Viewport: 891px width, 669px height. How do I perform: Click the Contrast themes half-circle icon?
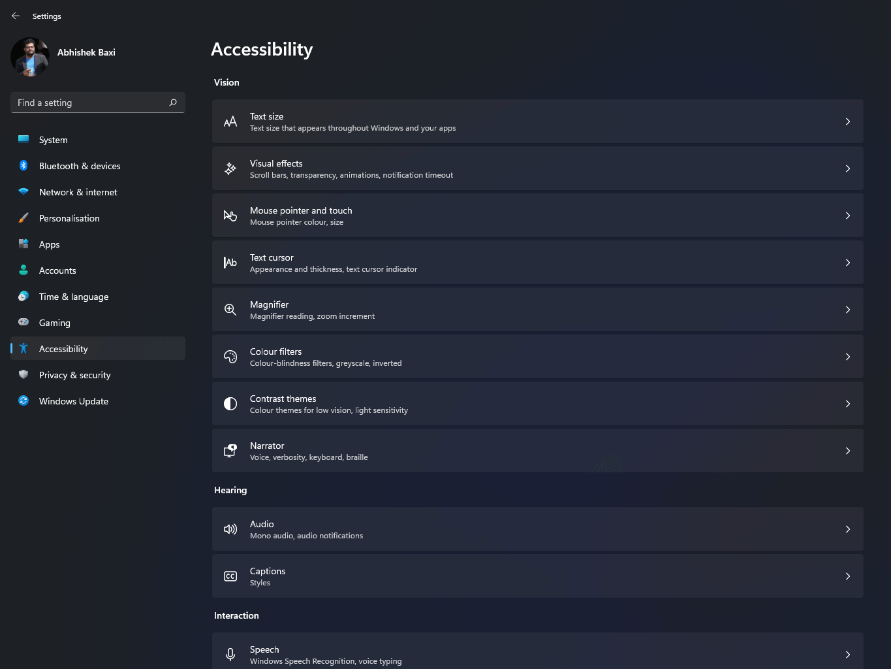[x=230, y=404]
